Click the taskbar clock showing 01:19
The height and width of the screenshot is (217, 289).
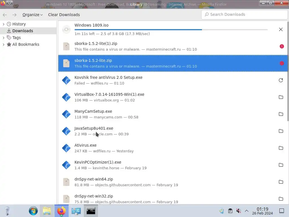(262, 211)
